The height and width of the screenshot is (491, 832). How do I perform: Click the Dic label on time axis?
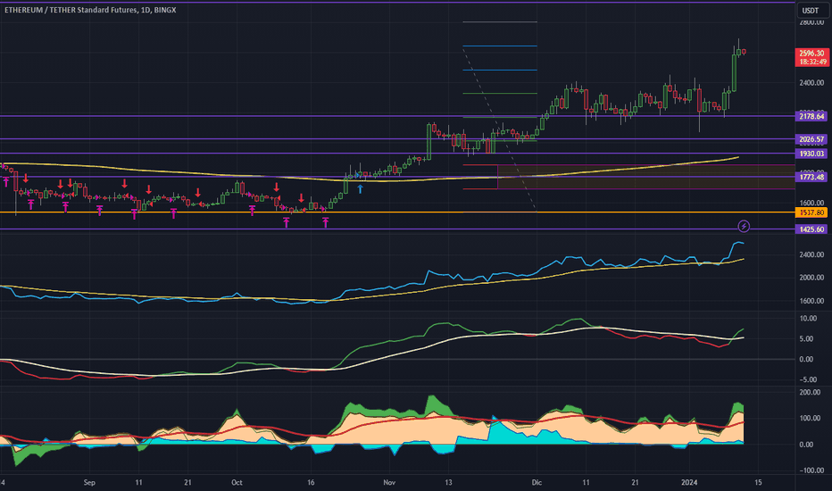[537, 482]
